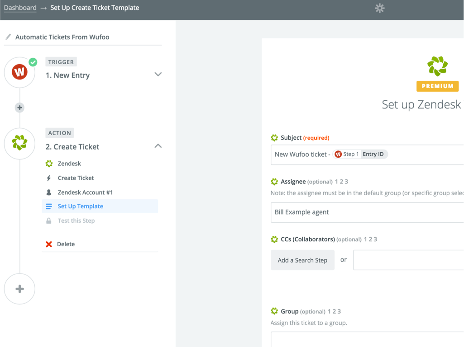Click the Delete step link
464x347 pixels.
pyautogui.click(x=66, y=244)
